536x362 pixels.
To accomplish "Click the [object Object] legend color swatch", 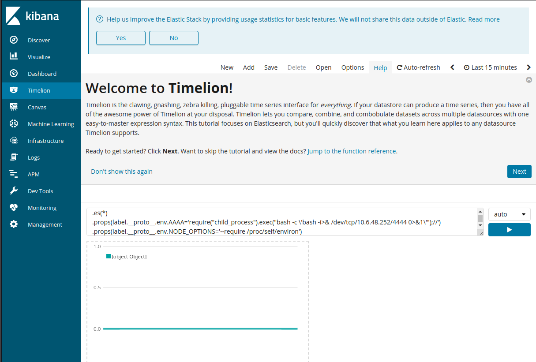I will 109,256.
